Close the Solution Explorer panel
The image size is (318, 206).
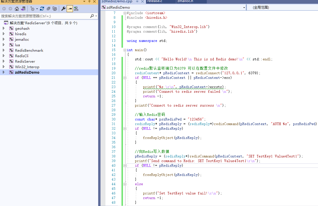94,1
